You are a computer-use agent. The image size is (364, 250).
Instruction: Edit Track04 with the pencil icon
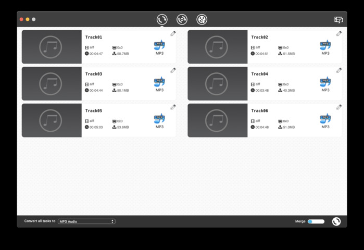point(339,70)
